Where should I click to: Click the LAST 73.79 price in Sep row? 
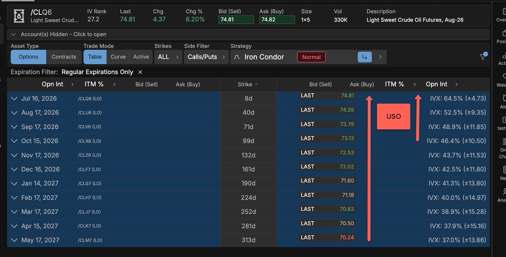[x=327, y=124]
